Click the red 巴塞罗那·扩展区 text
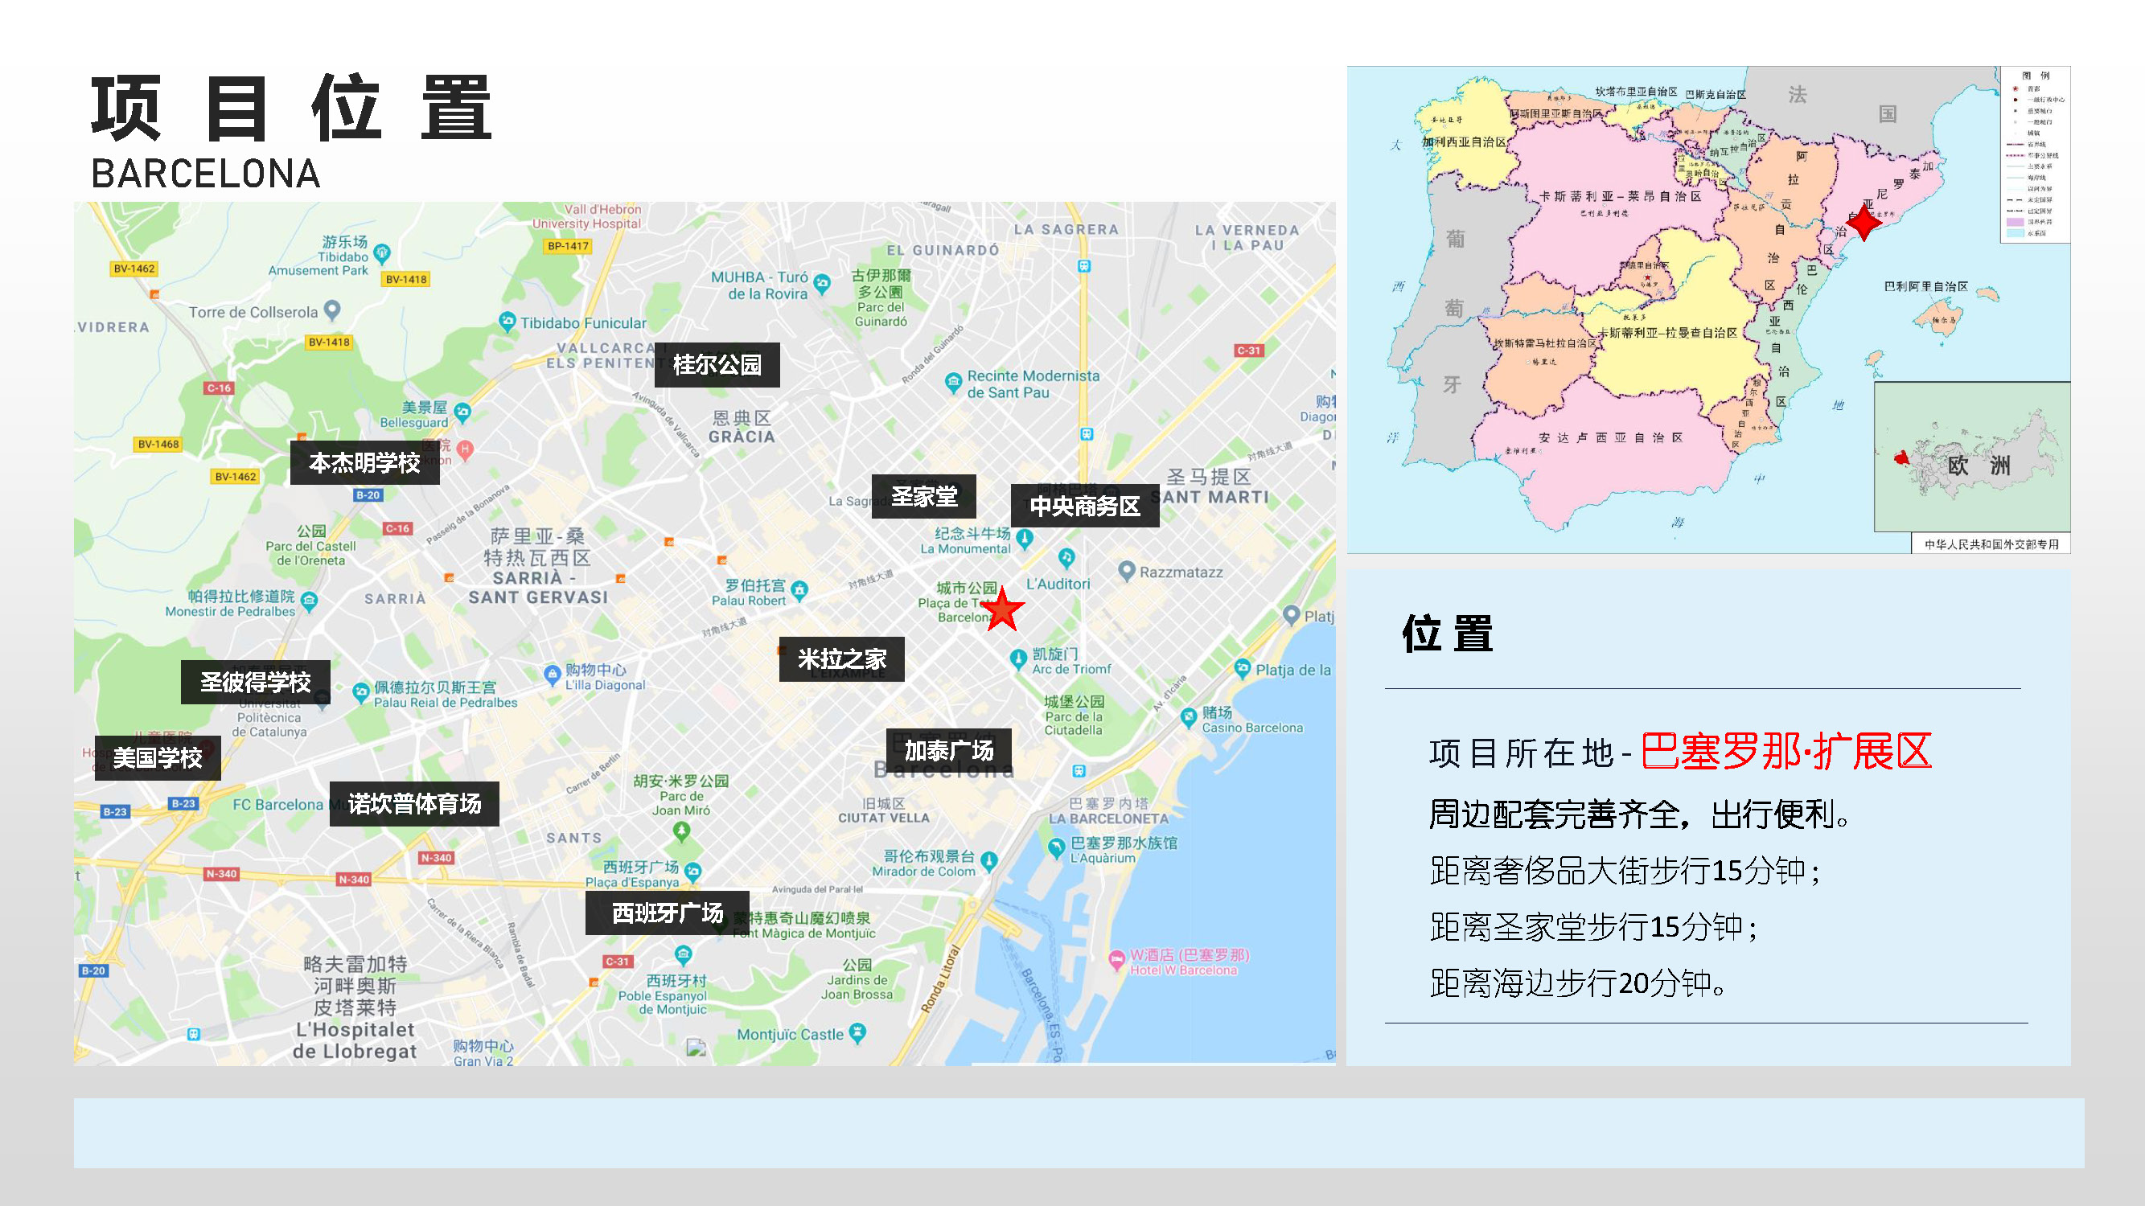The width and height of the screenshot is (2145, 1206). point(1786,752)
